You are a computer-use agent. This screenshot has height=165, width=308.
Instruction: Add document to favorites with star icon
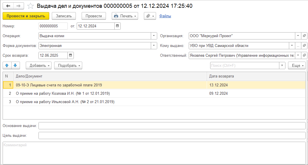coord(30,6)
